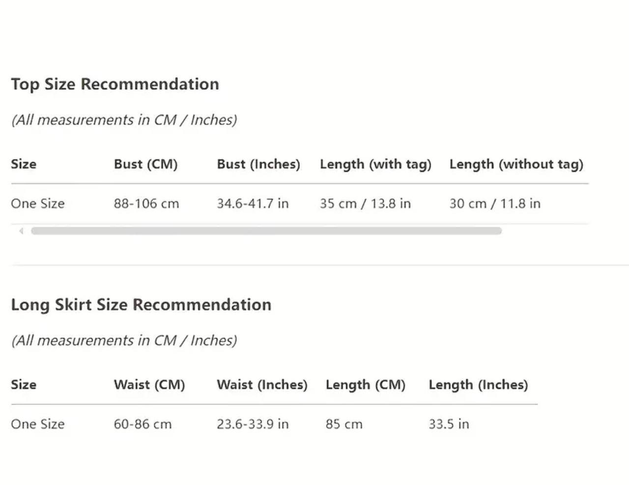
Task: Select the Bust (Inches) column header
Action: (258, 164)
